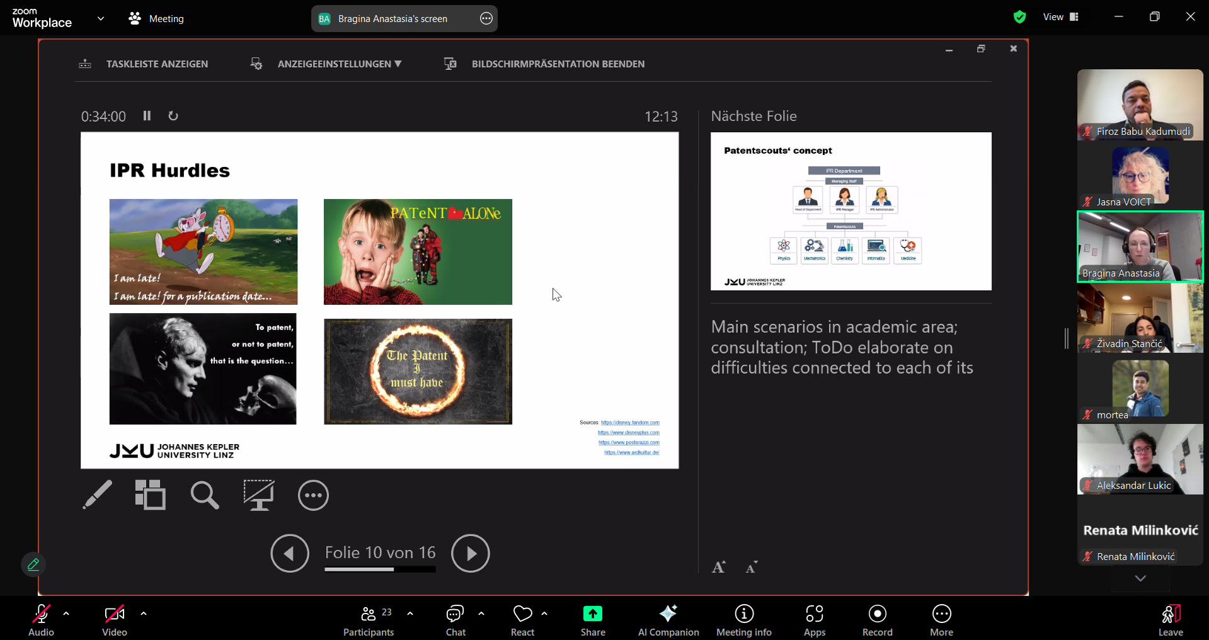This screenshot has width=1209, height=640.
Task: Unmute the Audio microphone
Action: (x=42, y=621)
